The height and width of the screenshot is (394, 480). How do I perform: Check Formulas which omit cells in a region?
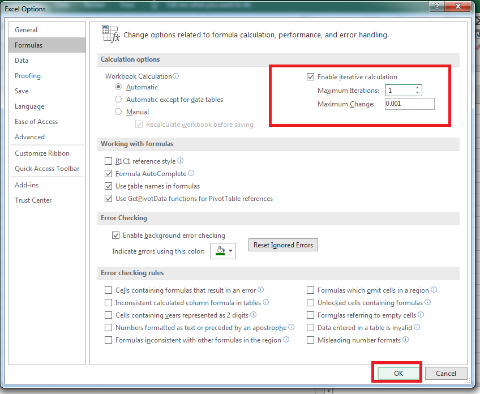[310, 290]
